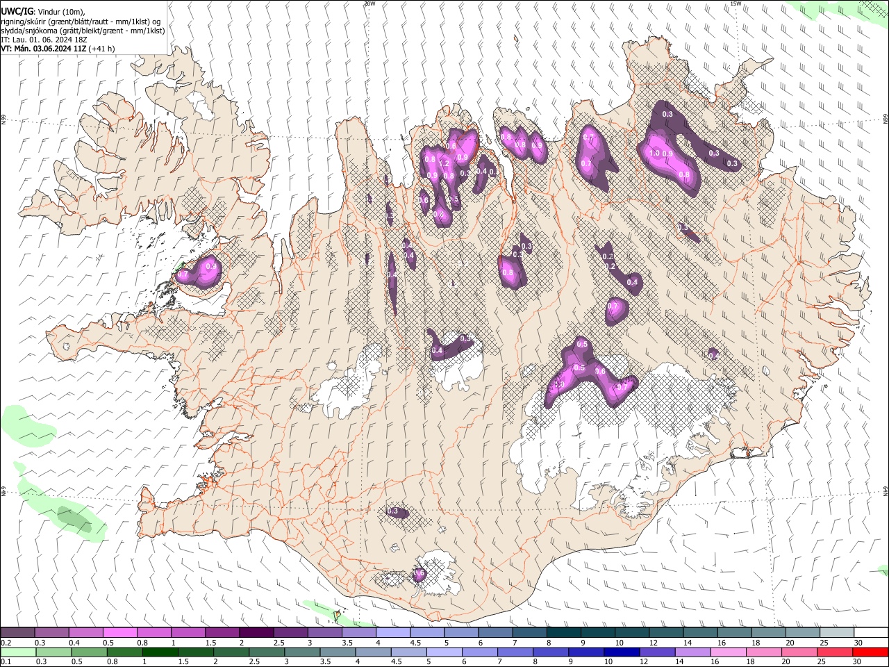The width and height of the screenshot is (889, 667).
Task: Select the rigning/skúrir legend description line
Action: (81, 21)
